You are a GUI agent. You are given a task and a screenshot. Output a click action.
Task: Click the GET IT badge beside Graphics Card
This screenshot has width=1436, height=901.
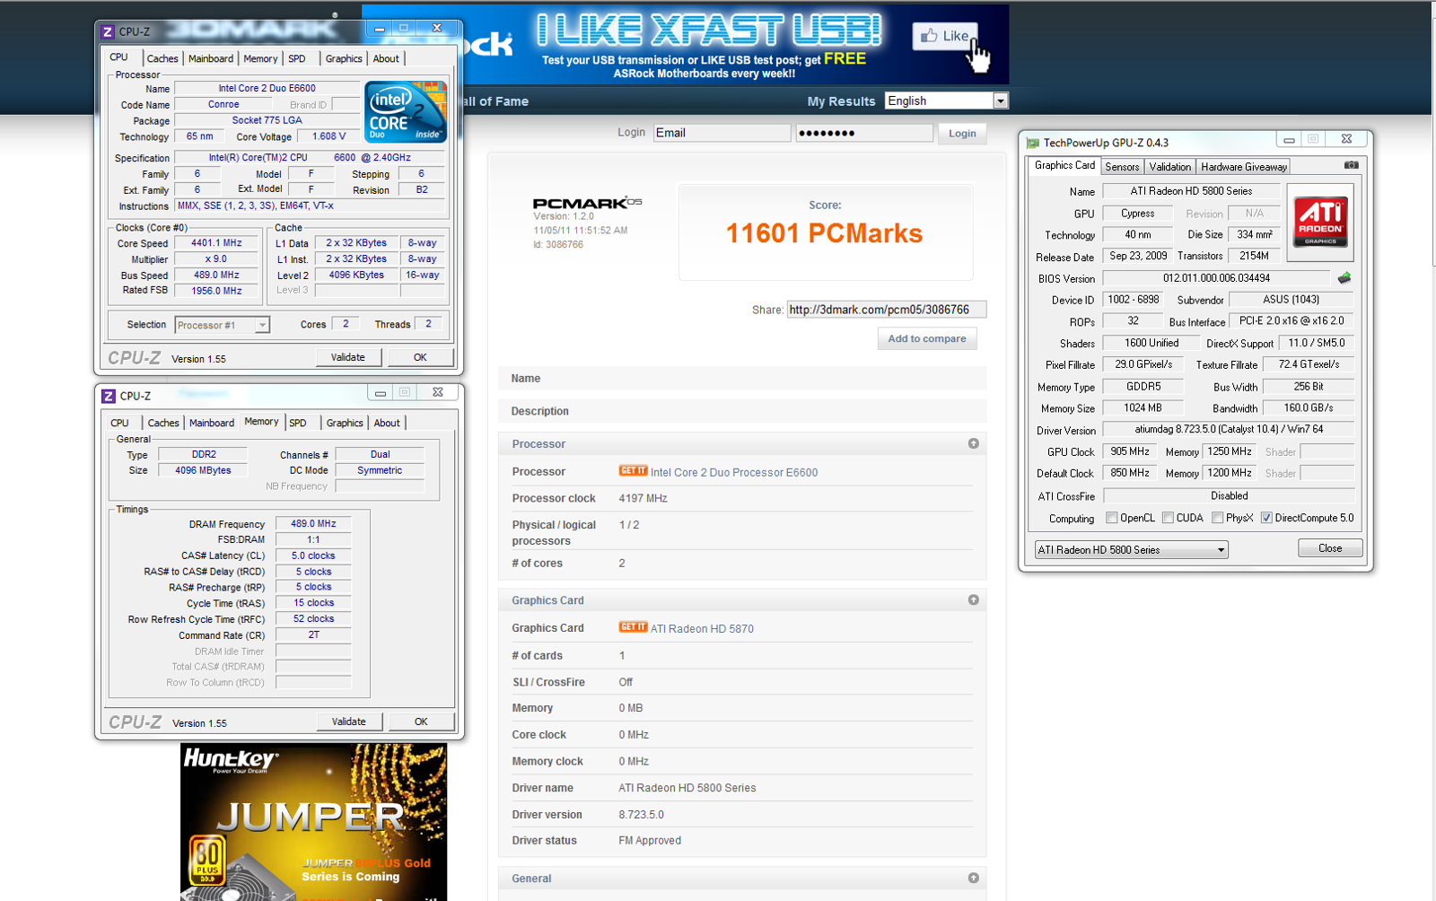tap(633, 627)
